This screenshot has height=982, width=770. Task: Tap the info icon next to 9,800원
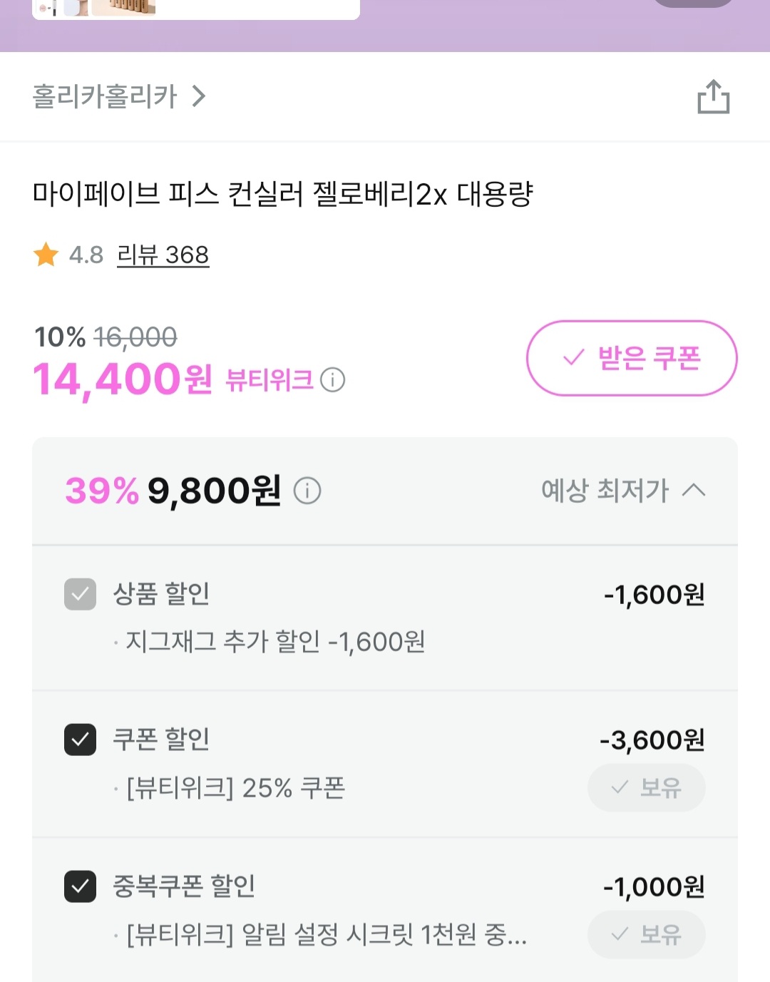307,491
